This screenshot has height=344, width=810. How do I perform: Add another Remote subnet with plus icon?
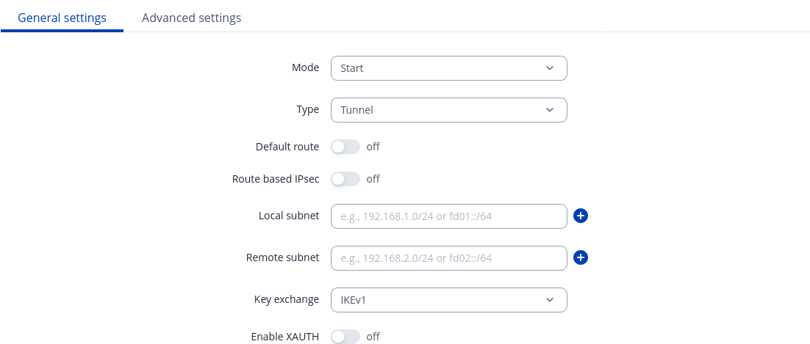coord(581,257)
